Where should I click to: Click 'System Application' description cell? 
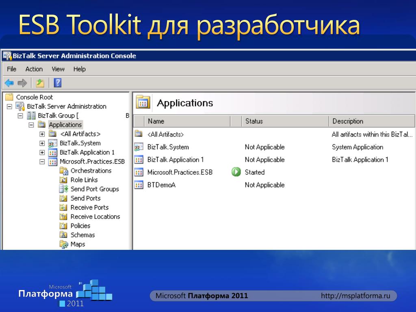[x=357, y=147]
